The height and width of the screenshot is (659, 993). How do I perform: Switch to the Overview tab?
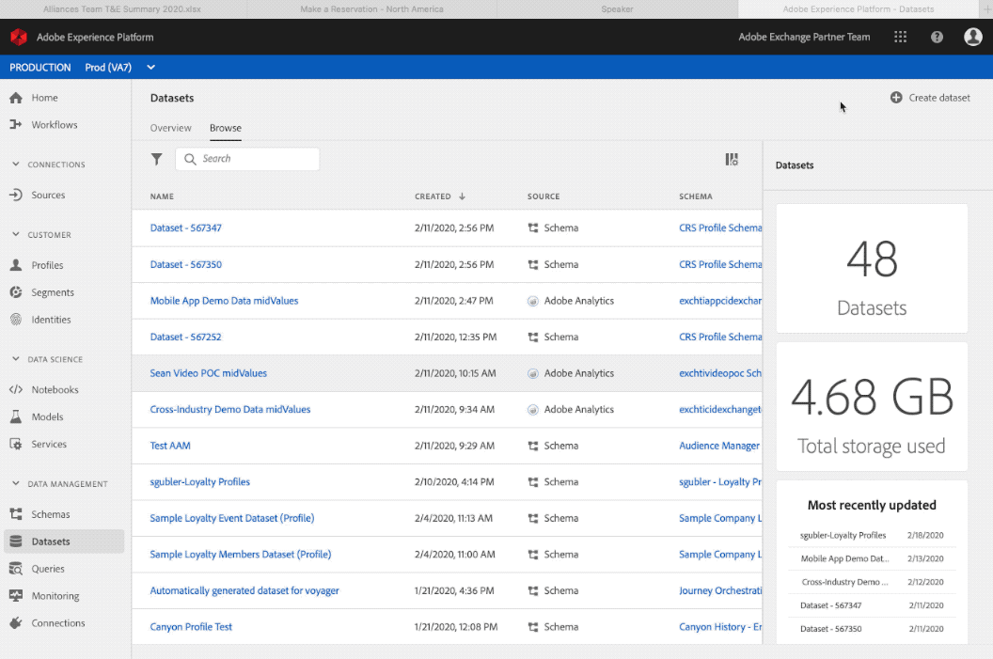tap(170, 128)
